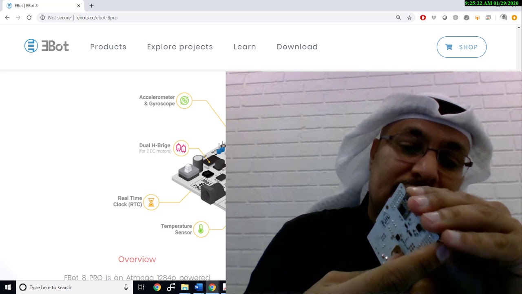The width and height of the screenshot is (522, 294).
Task: Go back using the browser back arrow
Action: [x=7, y=18]
